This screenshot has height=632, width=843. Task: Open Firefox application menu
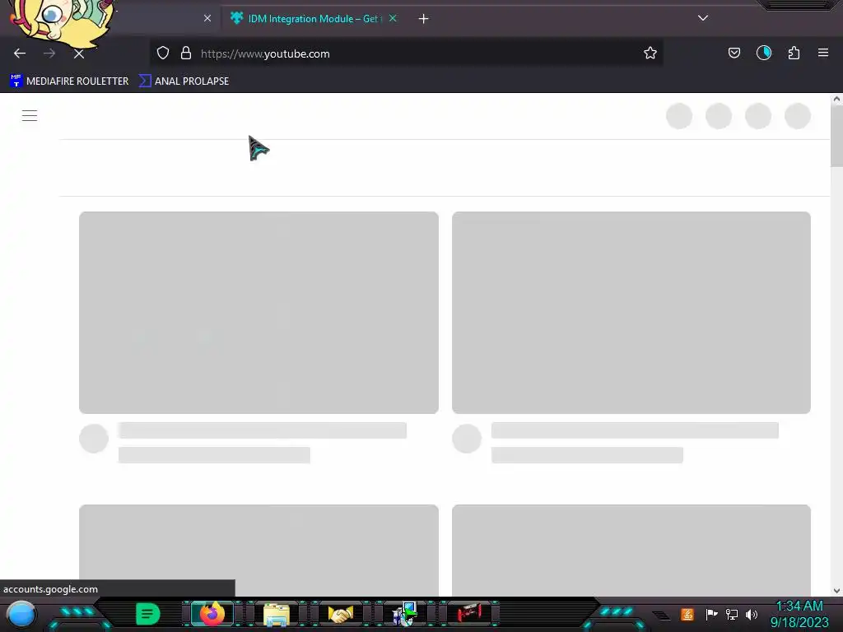click(823, 53)
